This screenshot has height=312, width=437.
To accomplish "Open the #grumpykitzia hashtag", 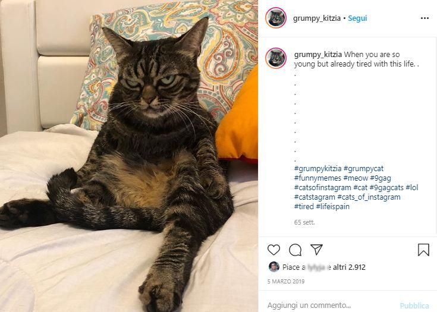I will (x=317, y=169).
